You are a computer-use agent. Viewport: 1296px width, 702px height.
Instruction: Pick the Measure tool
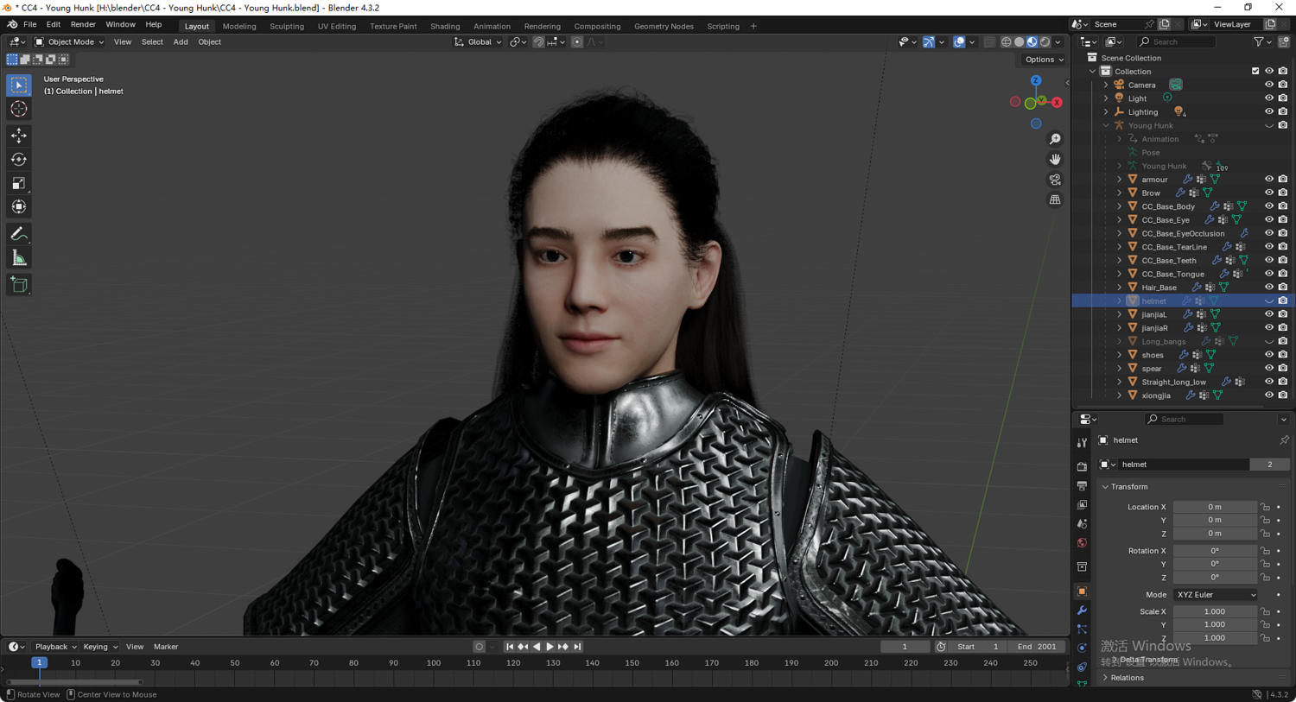click(x=19, y=258)
